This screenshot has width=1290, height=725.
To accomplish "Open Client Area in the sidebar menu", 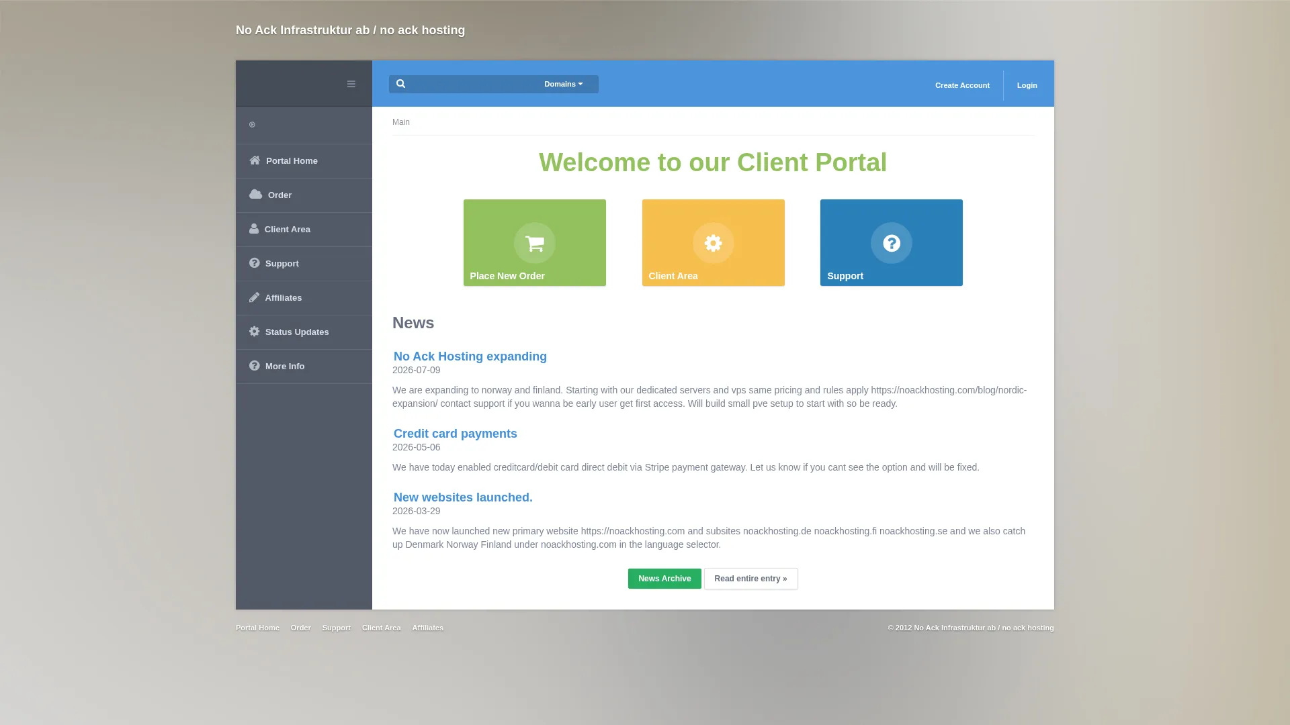I will 304,230.
